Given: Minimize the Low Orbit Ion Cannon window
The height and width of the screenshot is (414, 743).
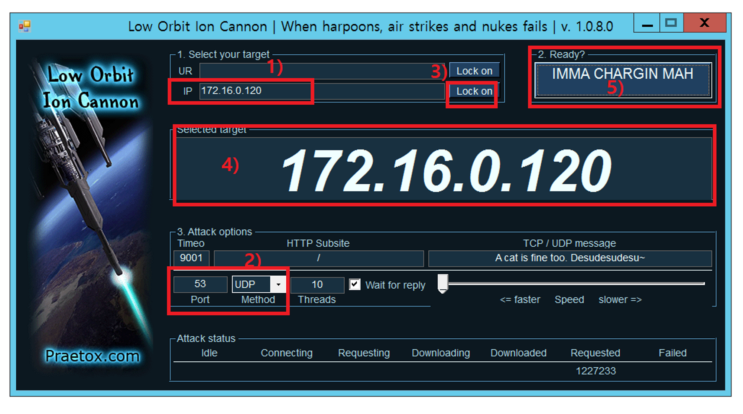Looking at the screenshot, I should click(x=647, y=23).
